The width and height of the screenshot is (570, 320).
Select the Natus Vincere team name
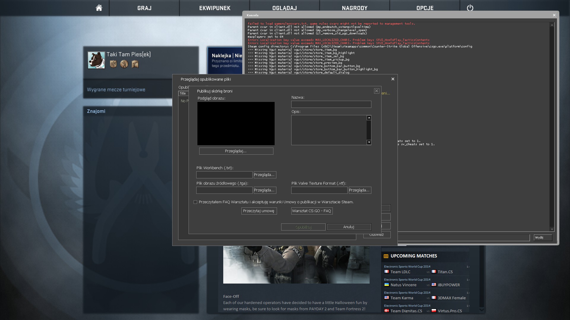(403, 285)
